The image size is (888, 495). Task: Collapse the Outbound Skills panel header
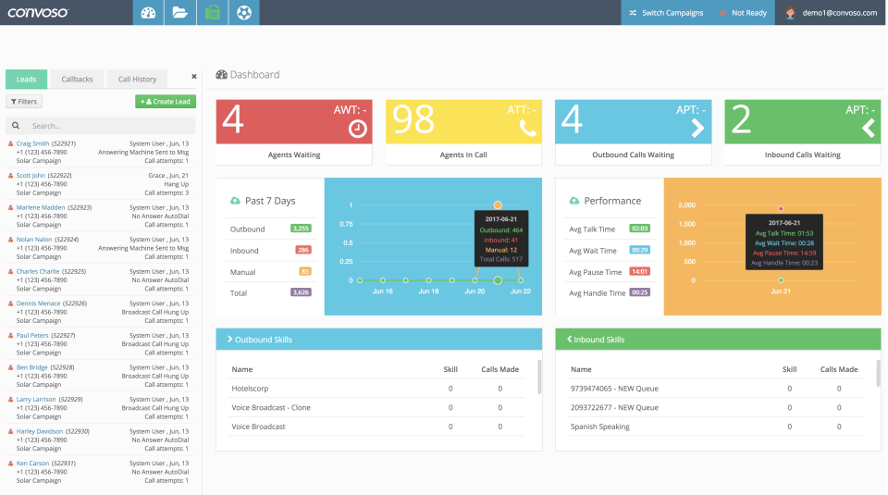[379, 340]
